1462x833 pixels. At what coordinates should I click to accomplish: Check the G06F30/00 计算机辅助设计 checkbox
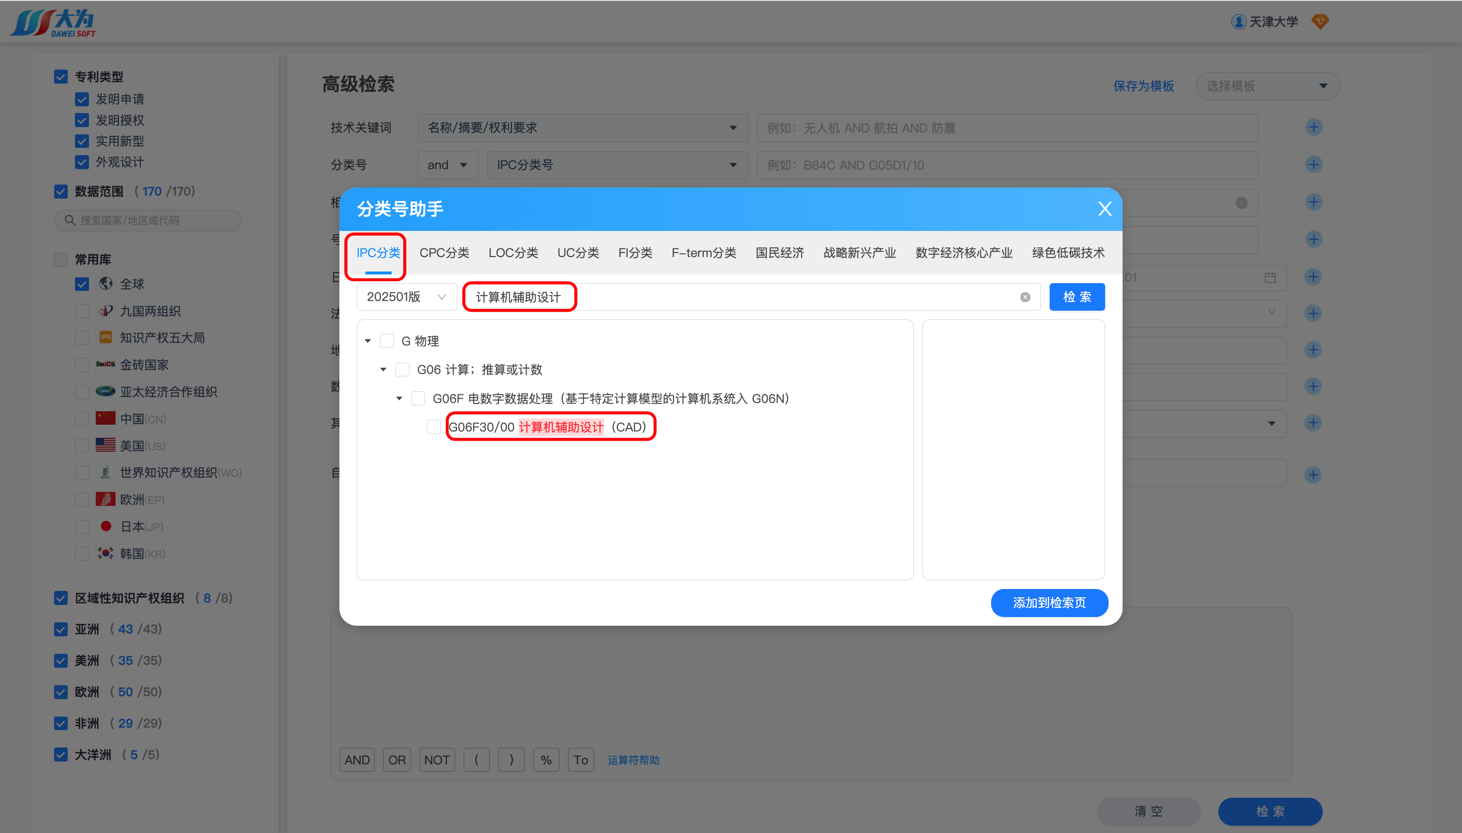click(434, 427)
